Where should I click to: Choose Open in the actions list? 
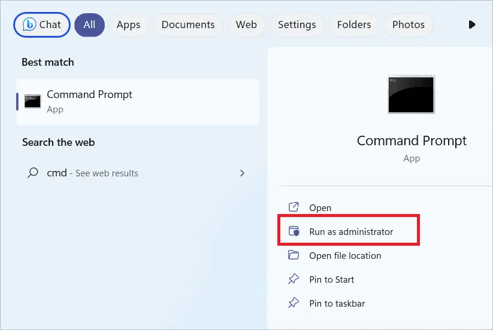(320, 207)
